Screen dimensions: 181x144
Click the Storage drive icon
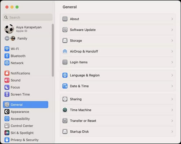[65, 41]
